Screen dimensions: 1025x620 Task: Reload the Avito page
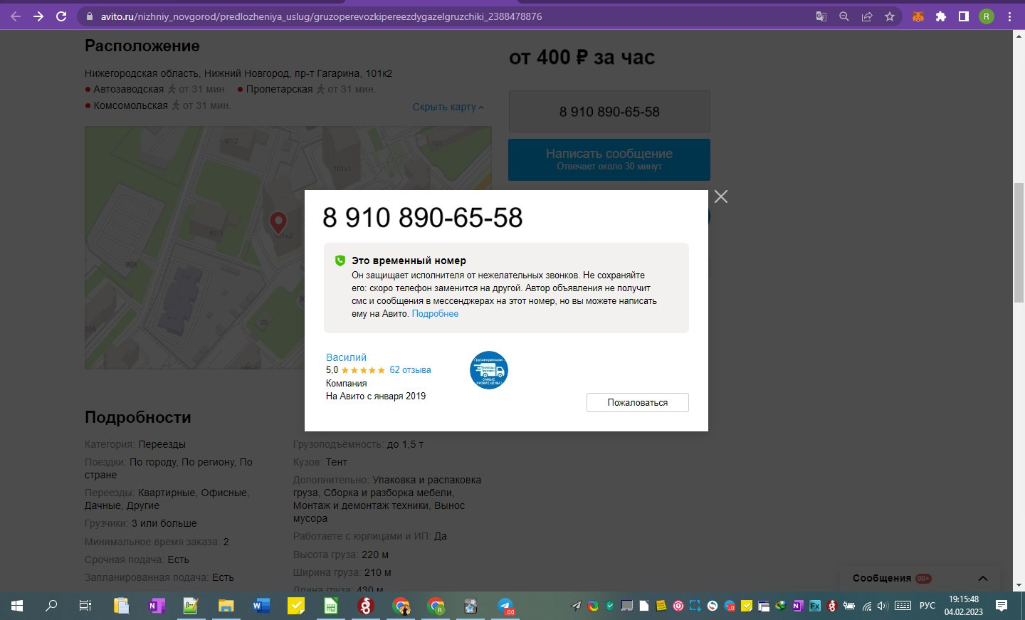click(61, 16)
